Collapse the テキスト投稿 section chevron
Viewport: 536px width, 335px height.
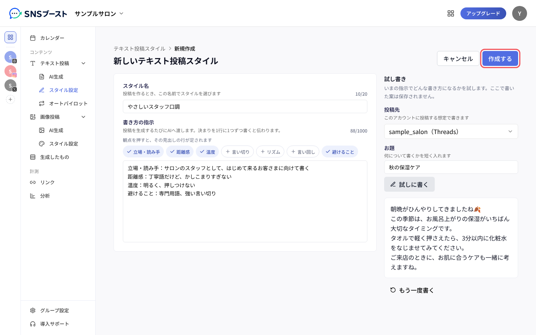coord(83,63)
